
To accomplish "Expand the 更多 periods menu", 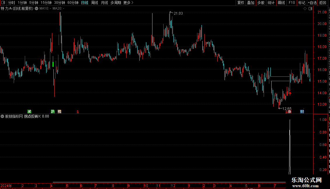I will pyautogui.click(x=128, y=3).
